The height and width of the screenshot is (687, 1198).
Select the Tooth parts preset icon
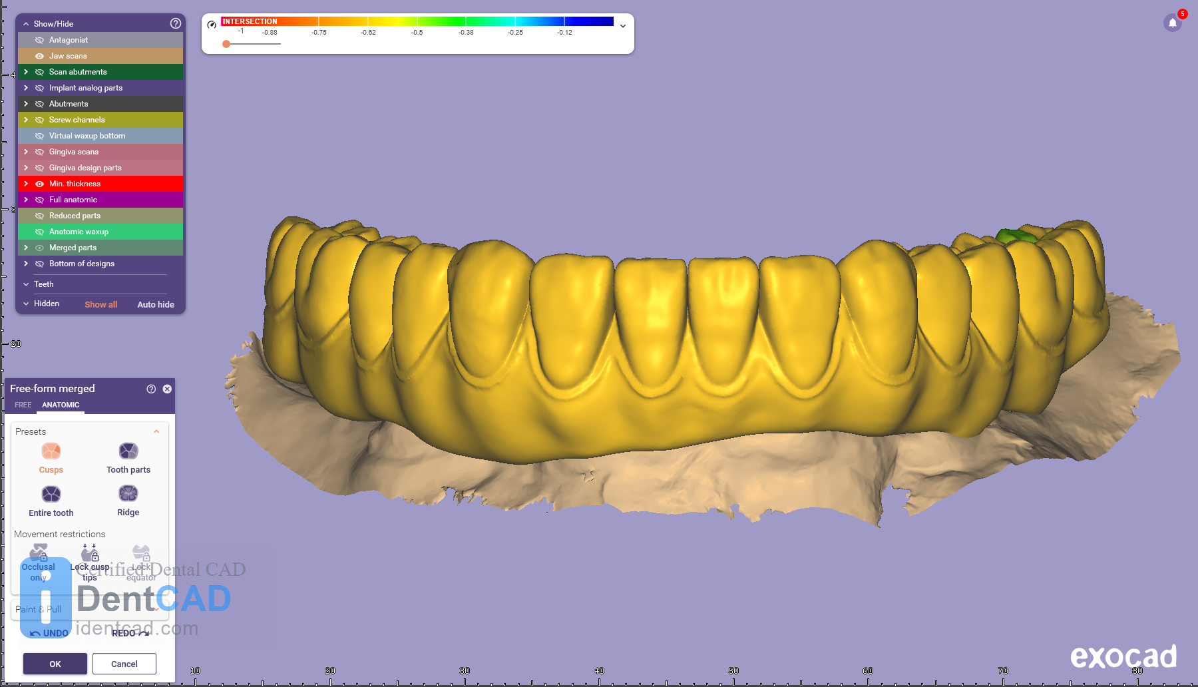click(128, 451)
